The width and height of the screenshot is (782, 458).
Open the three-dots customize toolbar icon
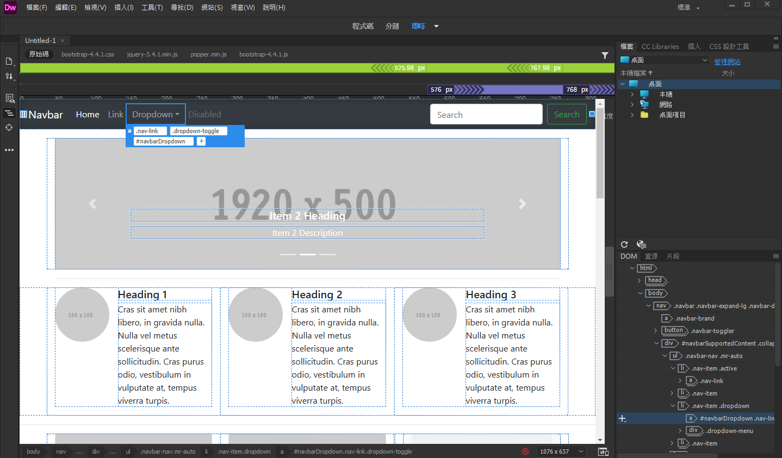pos(9,150)
